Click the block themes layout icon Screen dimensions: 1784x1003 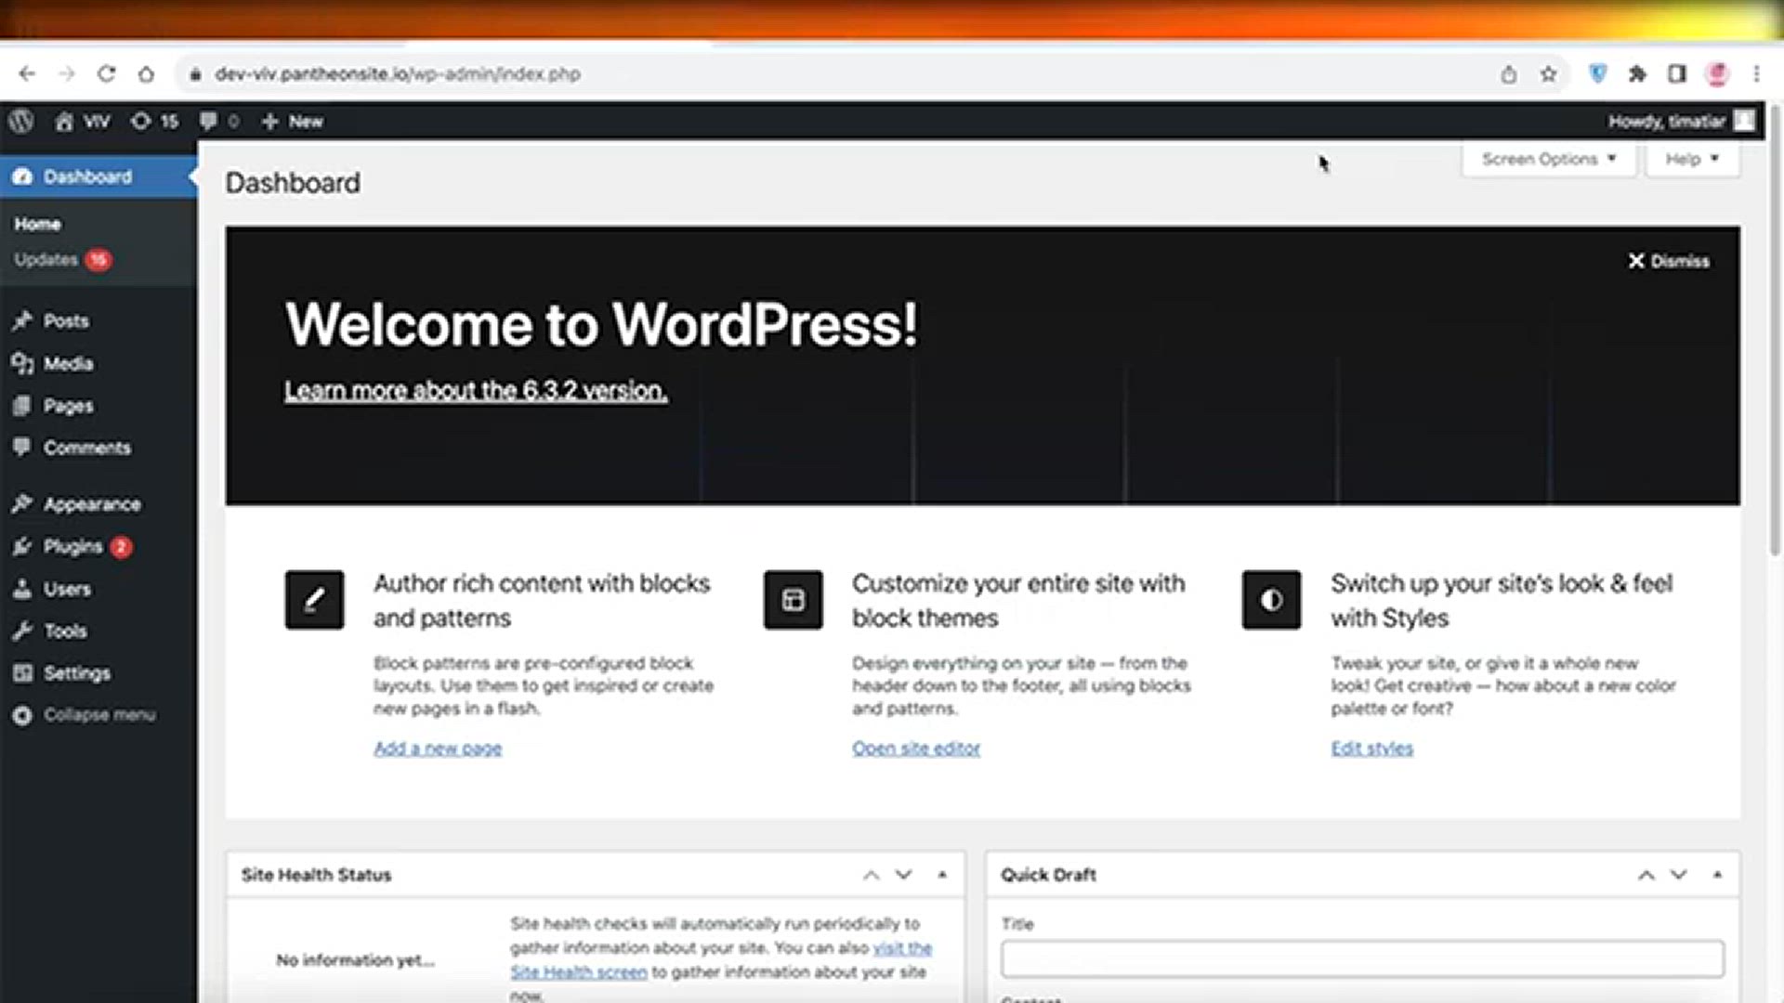(x=793, y=600)
